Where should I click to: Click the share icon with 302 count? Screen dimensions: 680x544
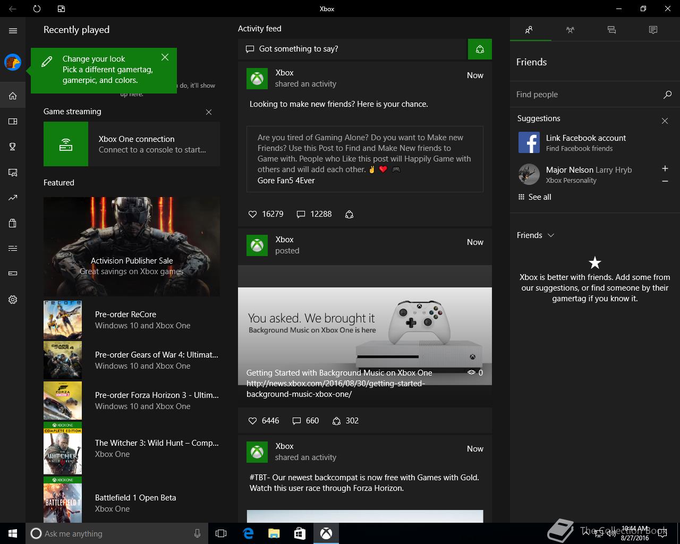coord(345,421)
